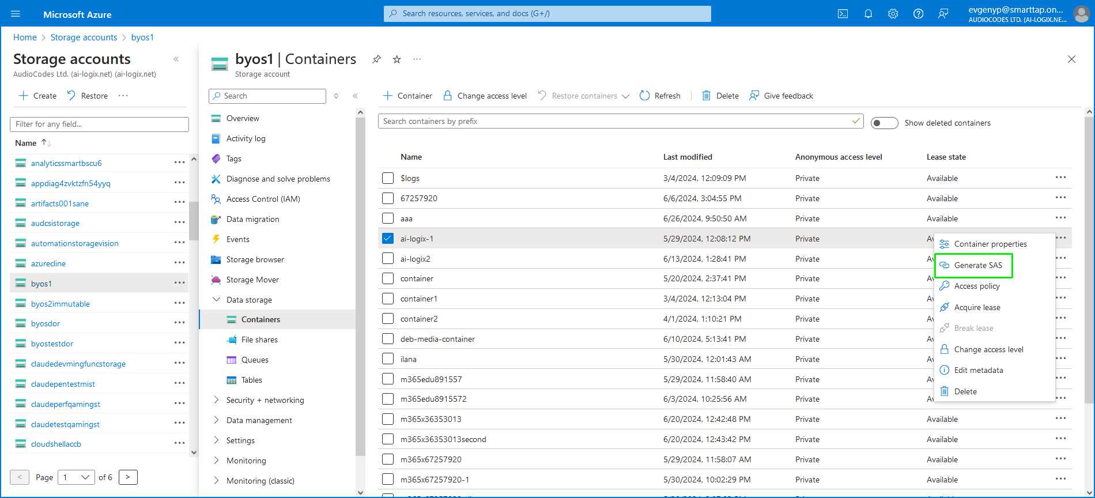Open the page number dropdown
Screen dimensions: 1095x498
coord(76,477)
